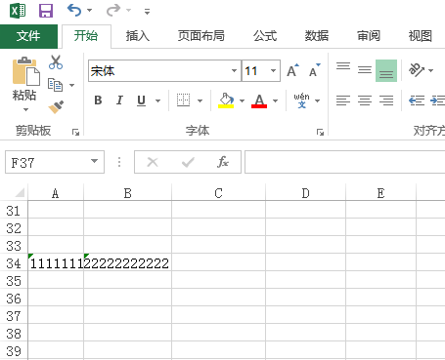Click into the formula bar
The width and height of the screenshot is (445, 360).
coord(345,162)
